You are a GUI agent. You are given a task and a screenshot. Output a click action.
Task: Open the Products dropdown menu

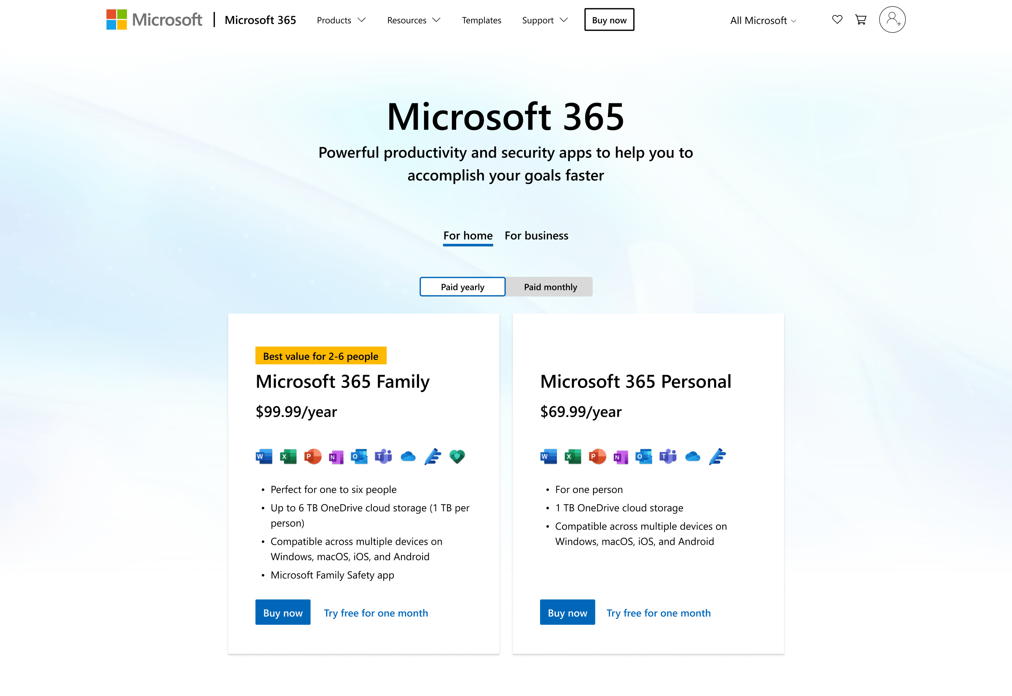341,20
